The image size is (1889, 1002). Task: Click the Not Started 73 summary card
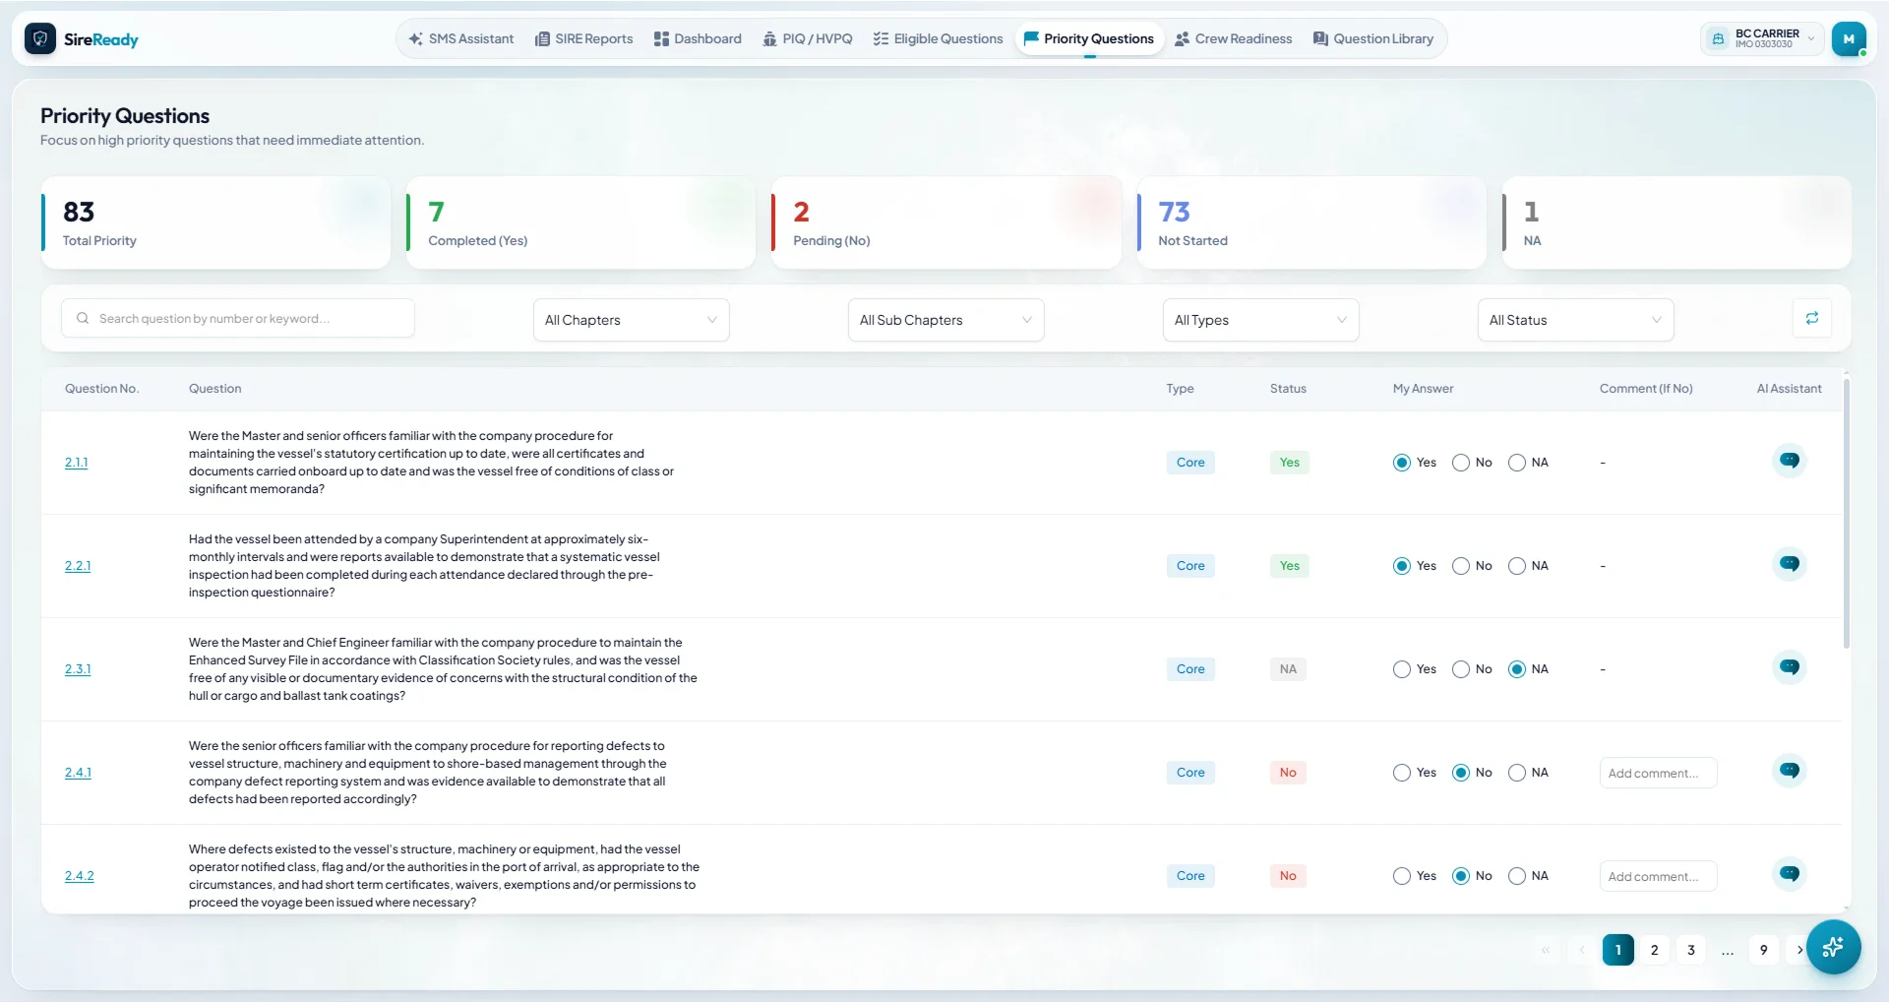click(x=1310, y=223)
